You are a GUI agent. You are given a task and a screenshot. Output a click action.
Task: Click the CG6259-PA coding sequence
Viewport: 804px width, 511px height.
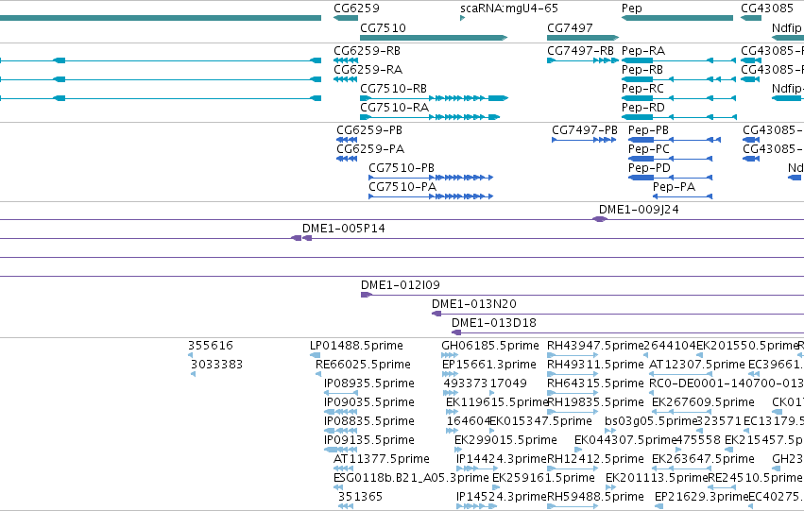347,159
